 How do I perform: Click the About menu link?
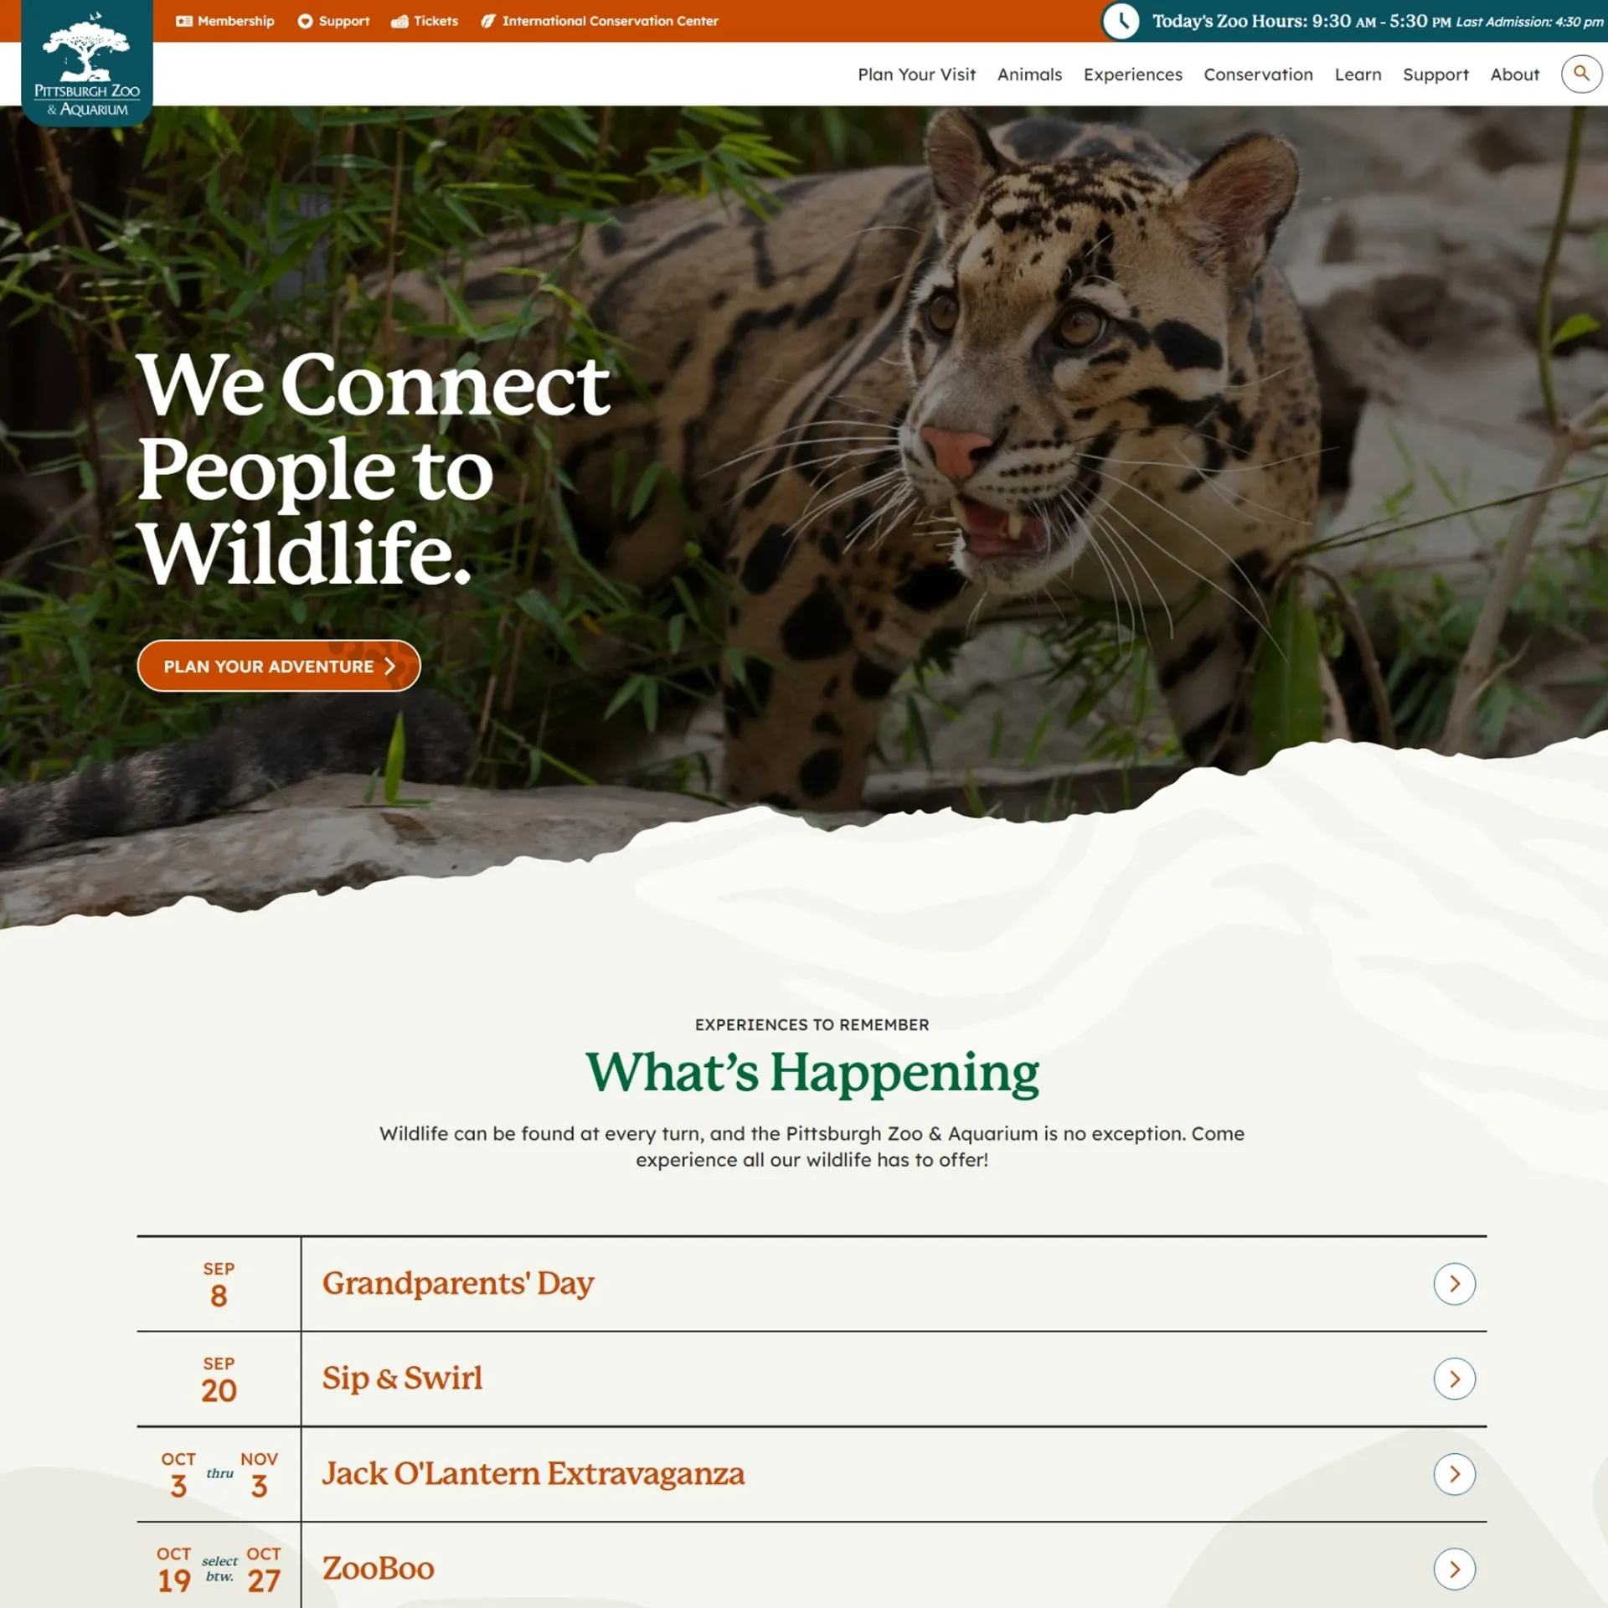1515,74
